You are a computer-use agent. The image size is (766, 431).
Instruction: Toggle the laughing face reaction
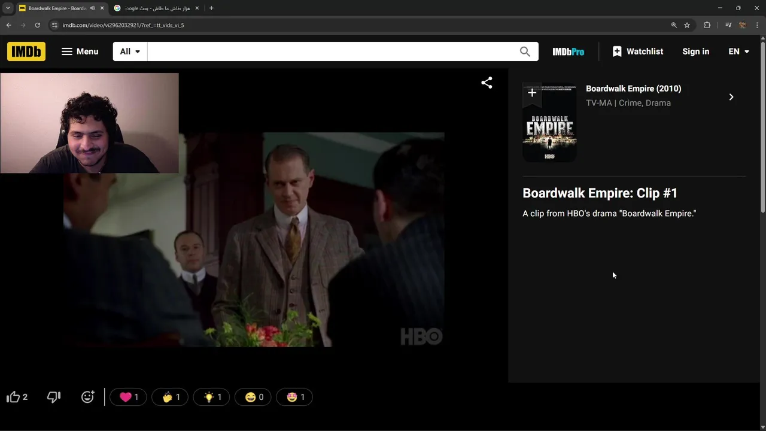click(253, 397)
